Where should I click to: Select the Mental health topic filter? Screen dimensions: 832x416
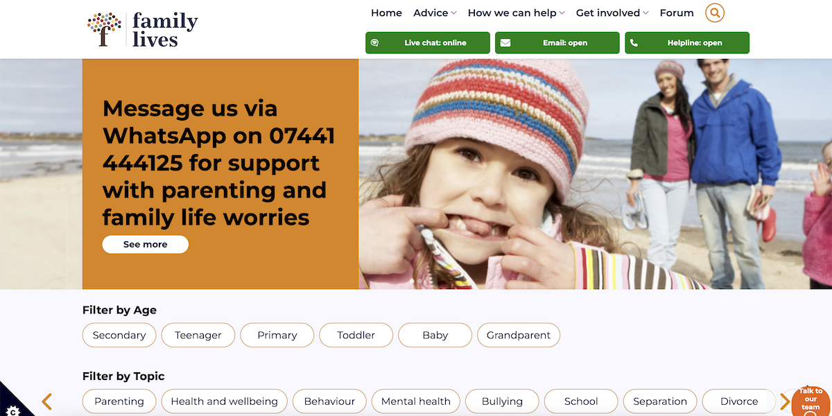(x=416, y=401)
